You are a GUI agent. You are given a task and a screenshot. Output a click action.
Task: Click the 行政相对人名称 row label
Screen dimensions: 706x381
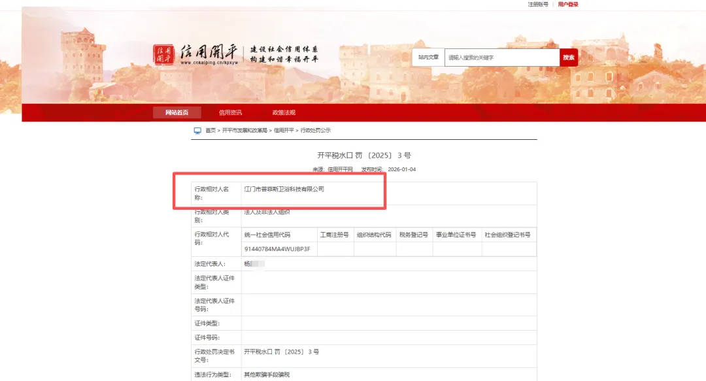coord(212,193)
